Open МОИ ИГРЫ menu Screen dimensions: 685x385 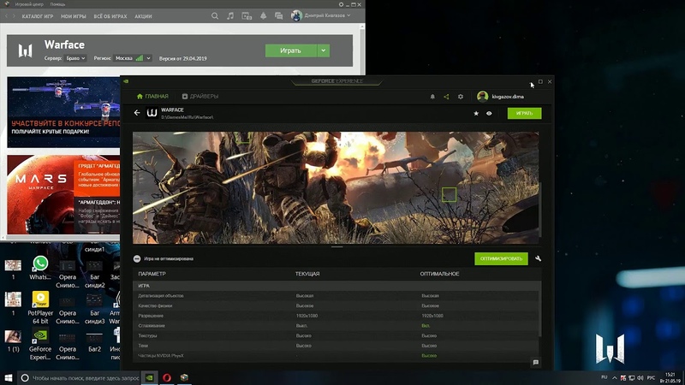tap(74, 16)
